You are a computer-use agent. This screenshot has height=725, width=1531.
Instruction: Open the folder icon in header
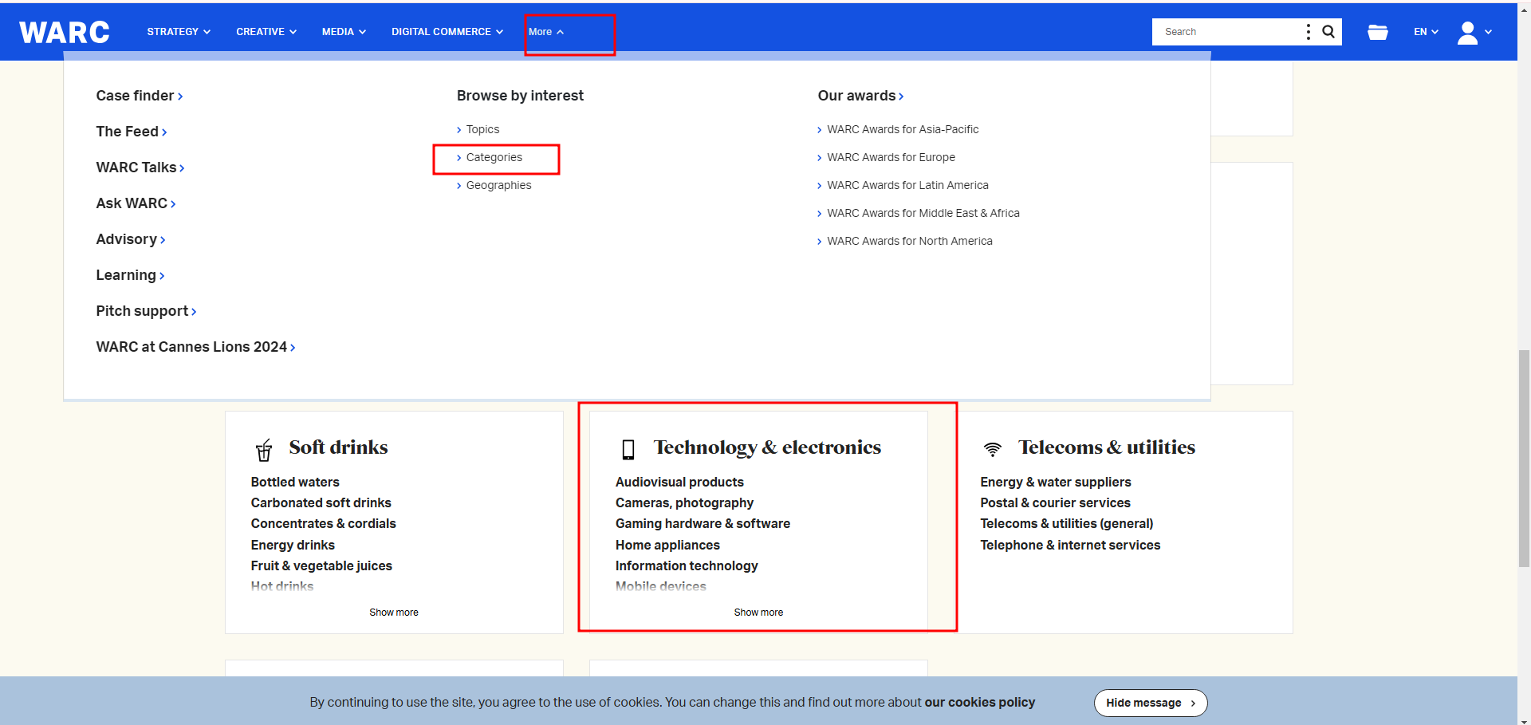(x=1377, y=32)
